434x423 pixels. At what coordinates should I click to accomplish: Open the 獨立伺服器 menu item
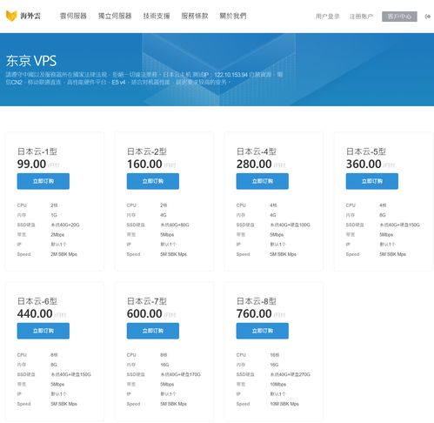pos(115,16)
